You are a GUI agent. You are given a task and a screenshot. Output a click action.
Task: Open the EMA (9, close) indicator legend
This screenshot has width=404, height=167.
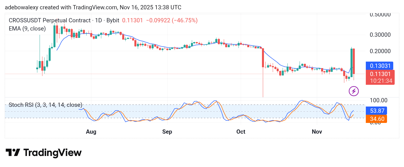pos(27,28)
